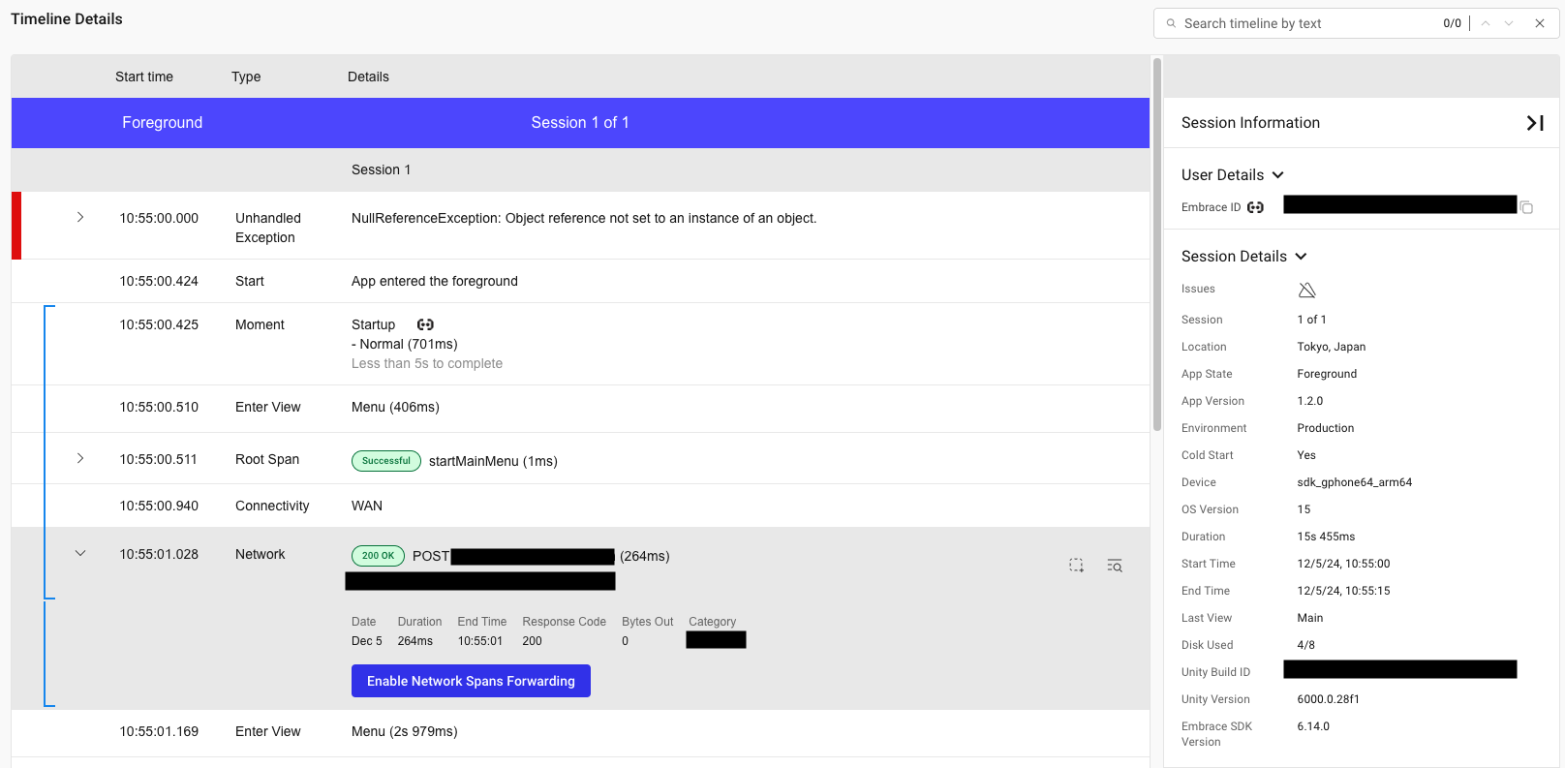
Task: Click the Session 1 of 1 label
Action: [x=580, y=123]
